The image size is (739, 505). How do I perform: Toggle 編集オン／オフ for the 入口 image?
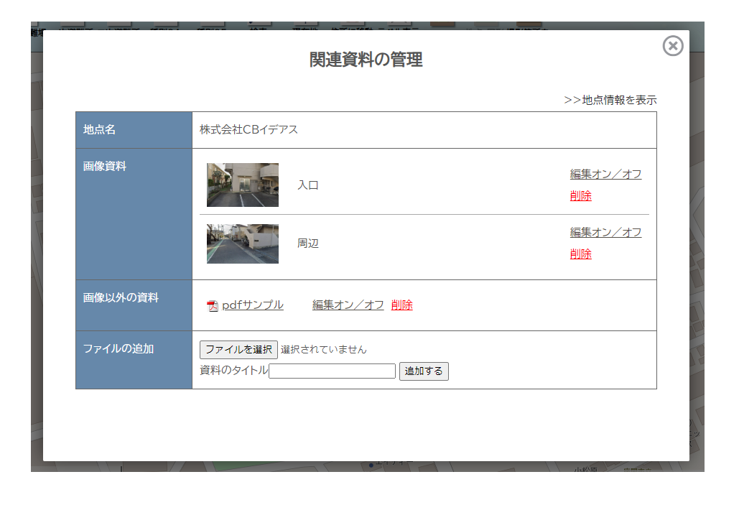coord(605,174)
